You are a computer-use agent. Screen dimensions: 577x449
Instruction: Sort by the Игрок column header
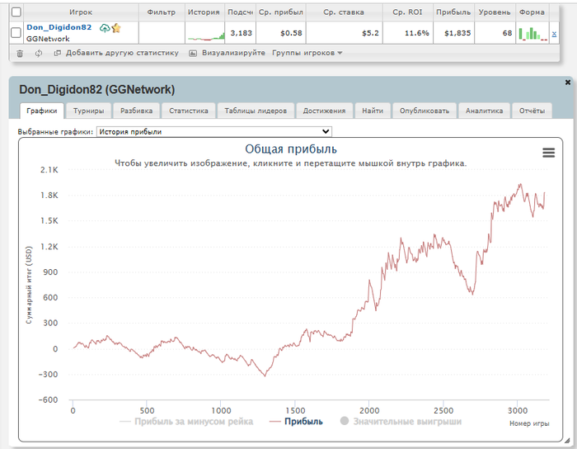[81, 12]
